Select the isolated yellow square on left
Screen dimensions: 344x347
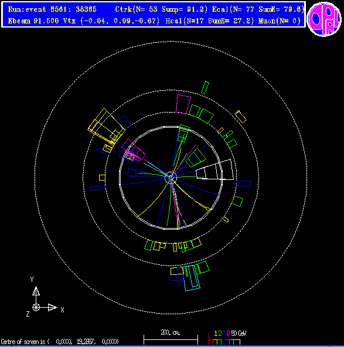point(102,178)
